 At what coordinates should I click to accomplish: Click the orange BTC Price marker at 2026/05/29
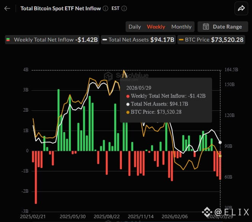[x=220, y=156]
